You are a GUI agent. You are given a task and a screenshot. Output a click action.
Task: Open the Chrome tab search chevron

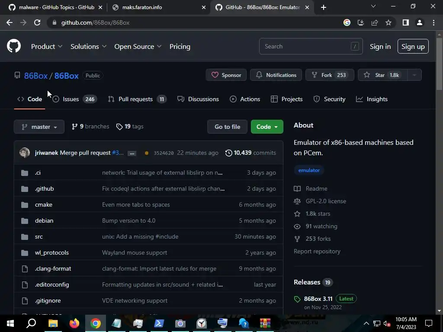(x=373, y=6)
